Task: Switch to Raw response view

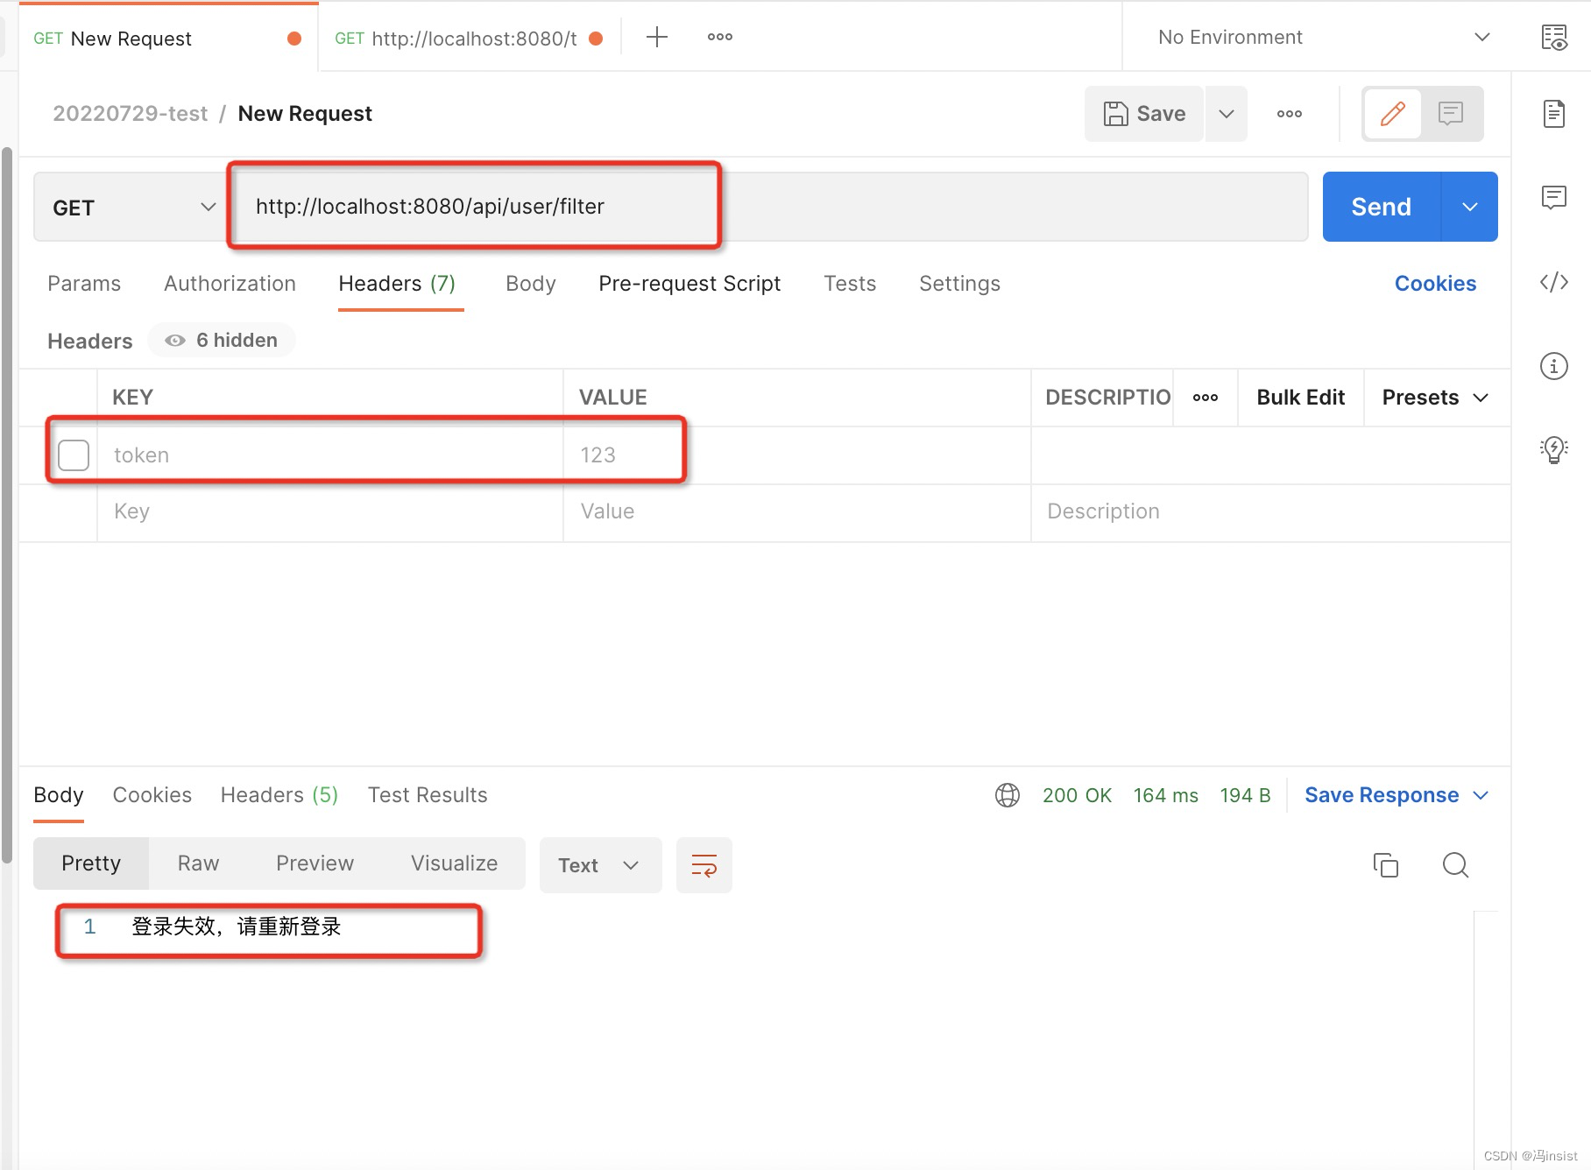Action: coord(198,863)
